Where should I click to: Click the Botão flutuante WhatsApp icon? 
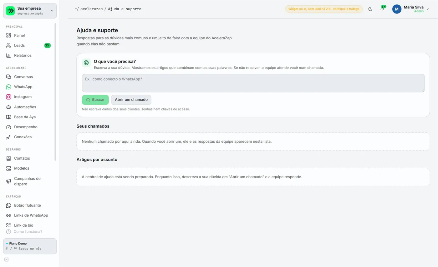pyautogui.click(x=8, y=205)
